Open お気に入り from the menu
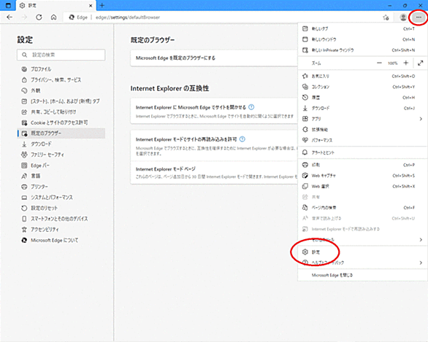 [x=362, y=76]
